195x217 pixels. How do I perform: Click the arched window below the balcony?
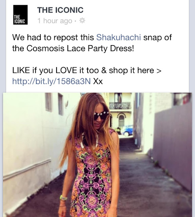point(121,121)
